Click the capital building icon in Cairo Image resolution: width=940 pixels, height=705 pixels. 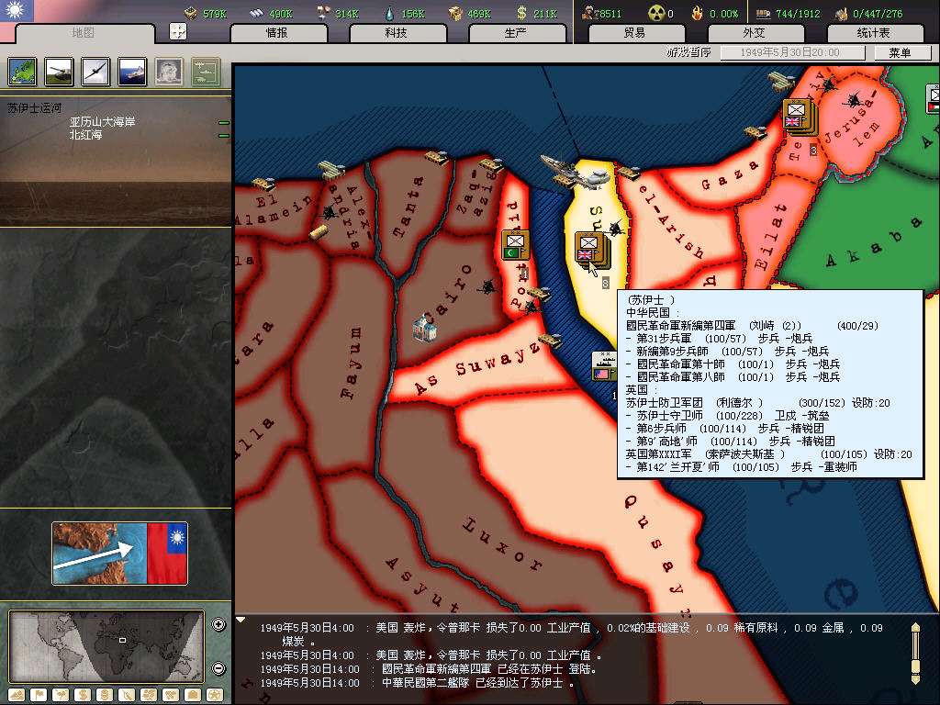(424, 328)
